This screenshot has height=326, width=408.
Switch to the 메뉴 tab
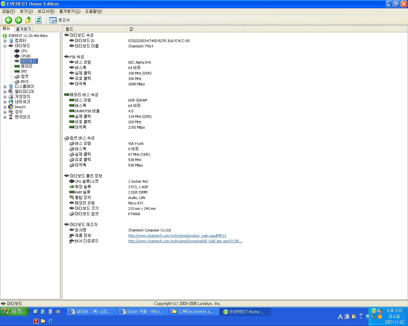point(7,29)
